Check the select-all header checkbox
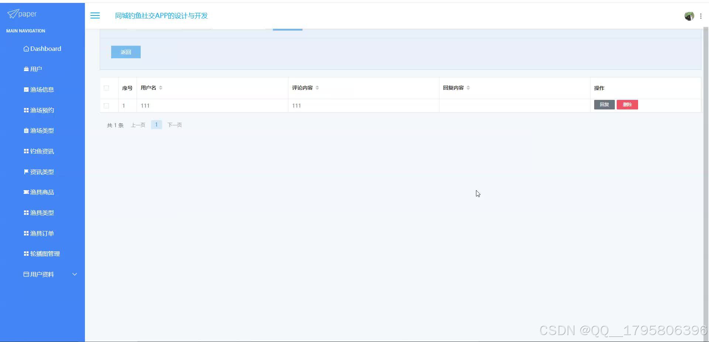This screenshot has width=709, height=342. coord(106,88)
